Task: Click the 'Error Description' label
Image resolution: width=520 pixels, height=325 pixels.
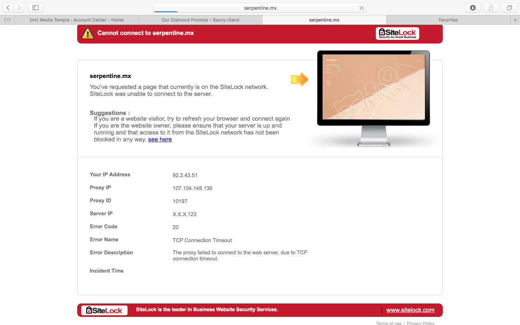Action: [111, 253]
